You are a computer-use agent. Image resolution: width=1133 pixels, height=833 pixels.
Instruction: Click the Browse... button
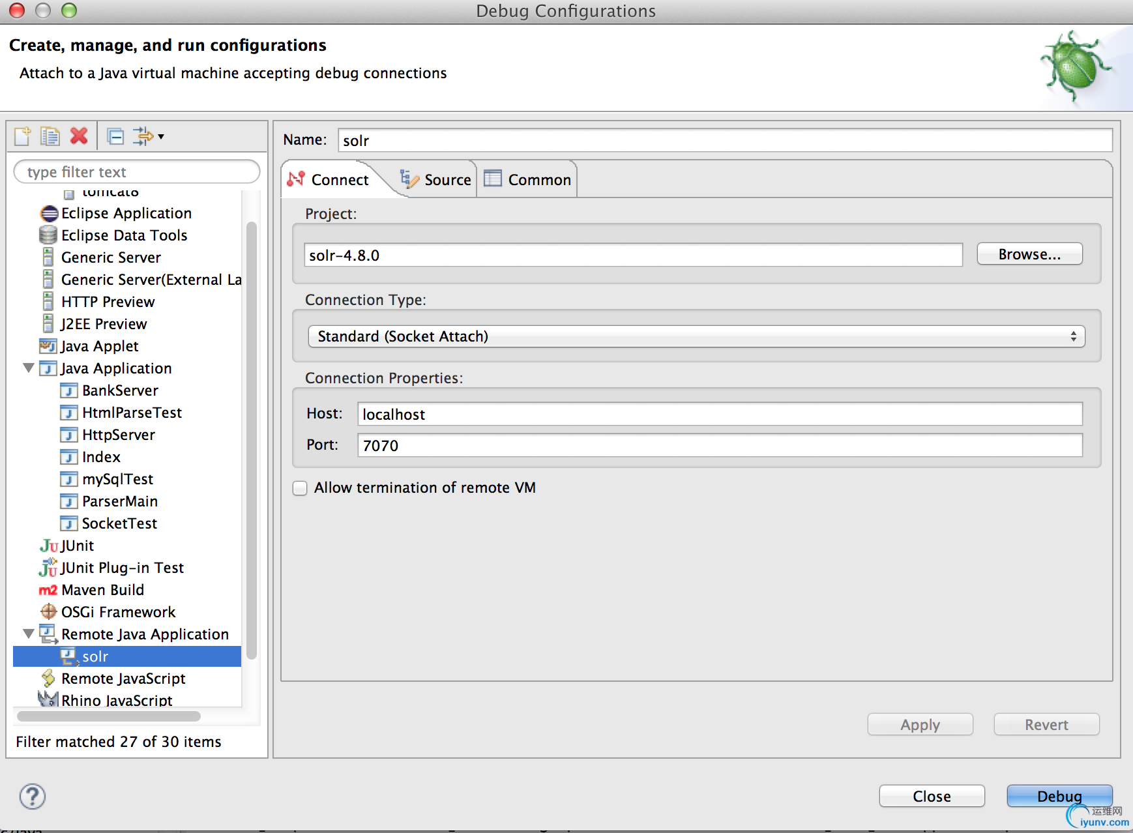(1029, 254)
